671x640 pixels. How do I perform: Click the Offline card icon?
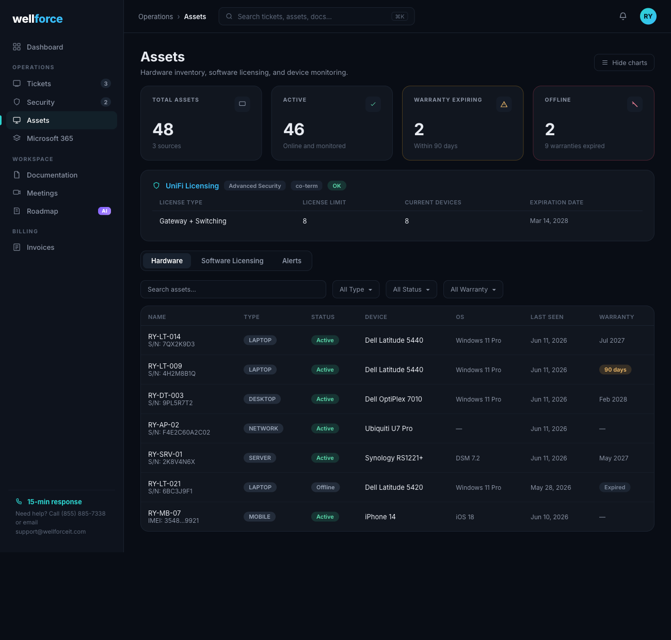click(635, 104)
